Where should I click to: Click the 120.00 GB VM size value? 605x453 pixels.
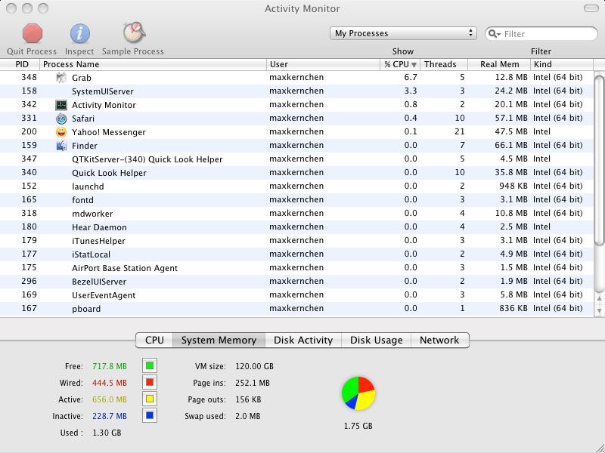coord(254,366)
